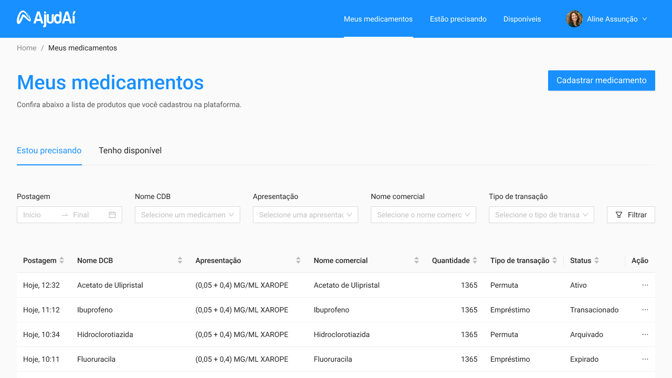The image size is (672, 378).
Task: Open Disponíveis nav item
Action: tap(522, 19)
